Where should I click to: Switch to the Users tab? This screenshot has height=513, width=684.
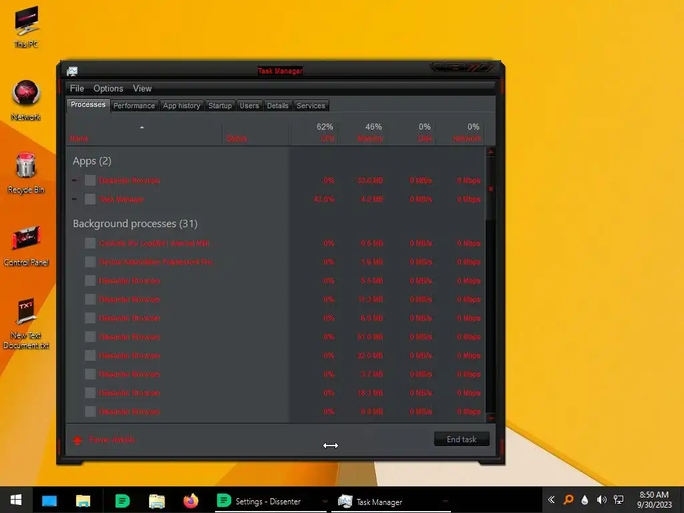coord(249,106)
